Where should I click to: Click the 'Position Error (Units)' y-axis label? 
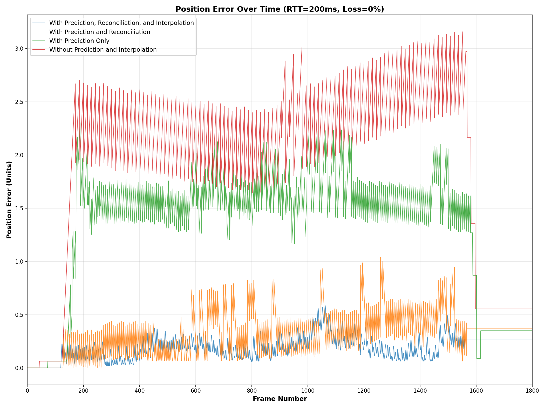(9, 200)
